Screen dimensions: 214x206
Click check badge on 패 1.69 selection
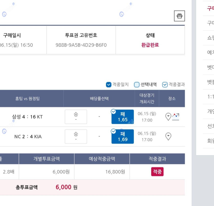coord(114,131)
